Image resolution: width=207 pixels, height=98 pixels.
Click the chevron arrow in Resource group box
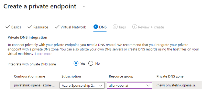tap(148, 85)
